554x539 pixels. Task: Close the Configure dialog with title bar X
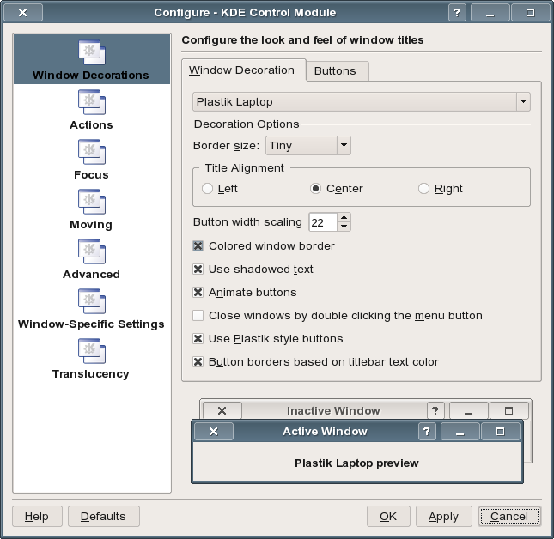click(23, 13)
